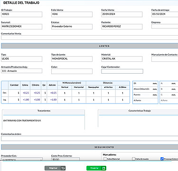Click the green Guardar button
178x171 pixels.
click(96, 168)
